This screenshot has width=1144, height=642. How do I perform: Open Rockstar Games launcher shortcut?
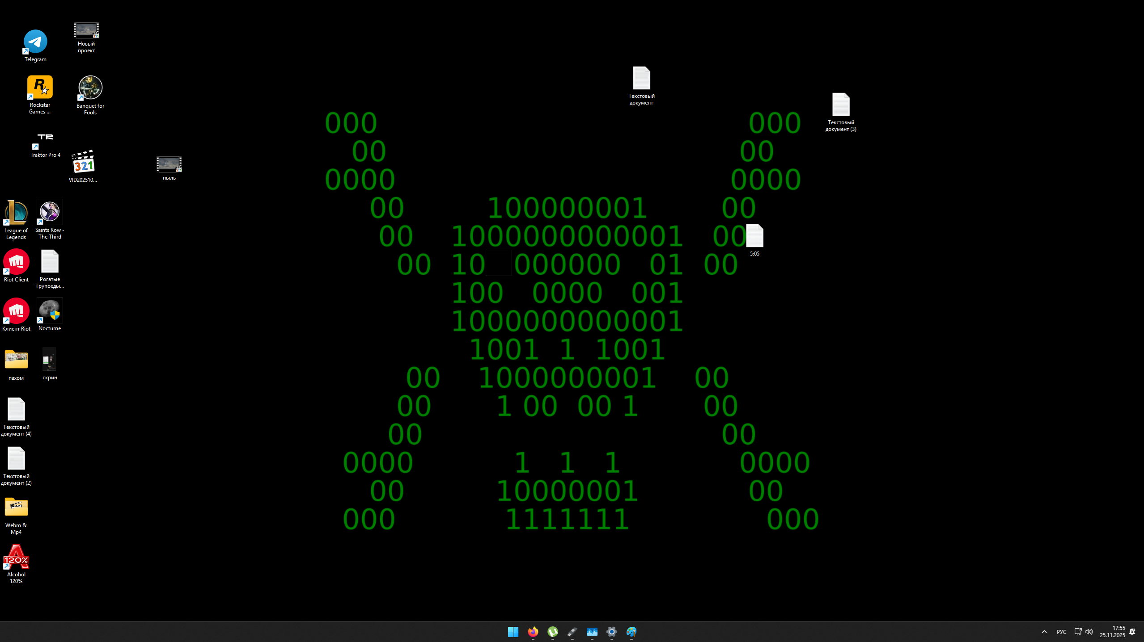click(x=40, y=88)
